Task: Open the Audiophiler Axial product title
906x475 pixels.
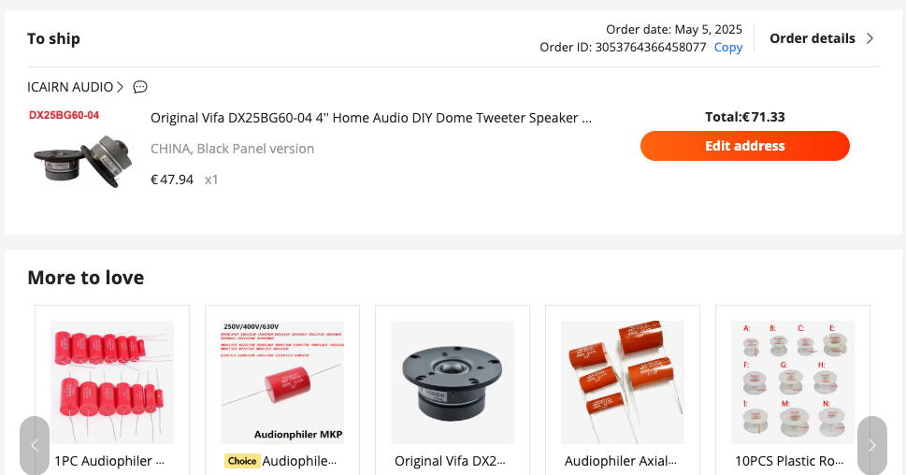Action: click(x=621, y=461)
